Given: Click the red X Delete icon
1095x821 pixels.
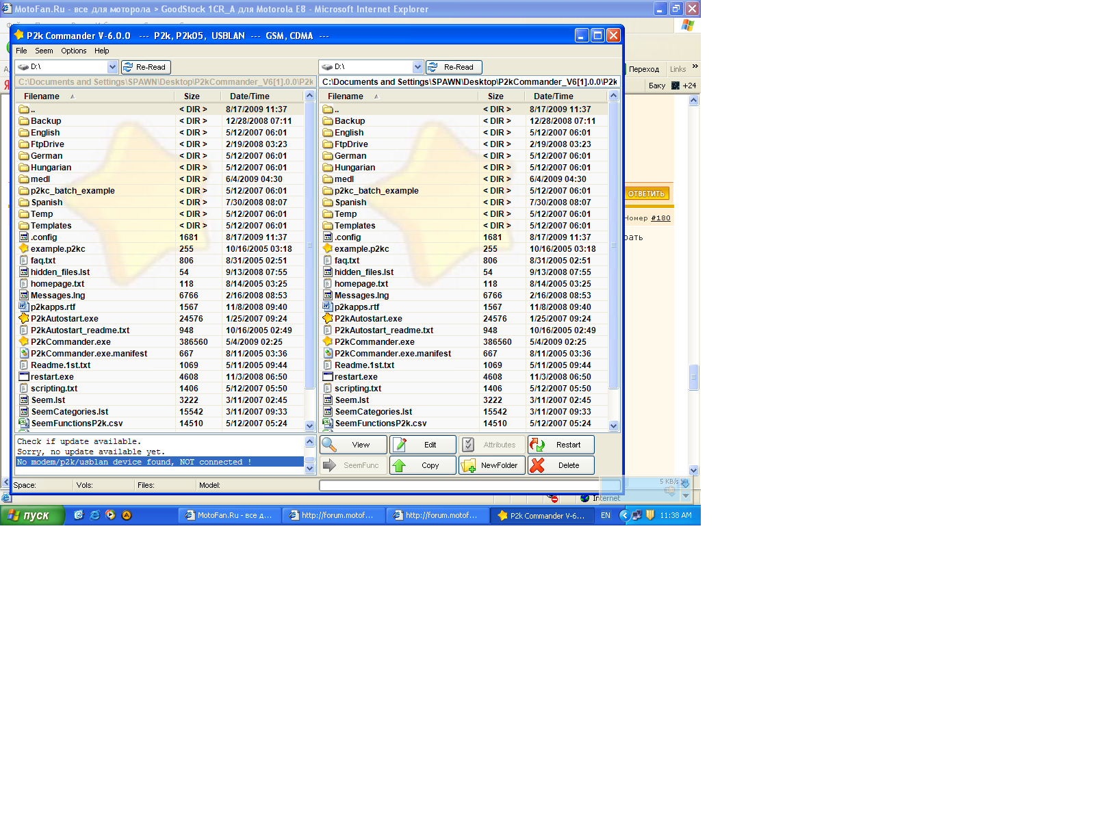Looking at the screenshot, I should point(537,465).
